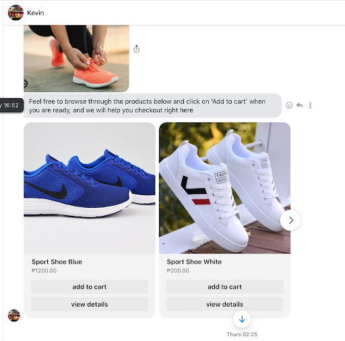Open the three-dot more options menu
The image size is (345, 341).
pos(310,105)
